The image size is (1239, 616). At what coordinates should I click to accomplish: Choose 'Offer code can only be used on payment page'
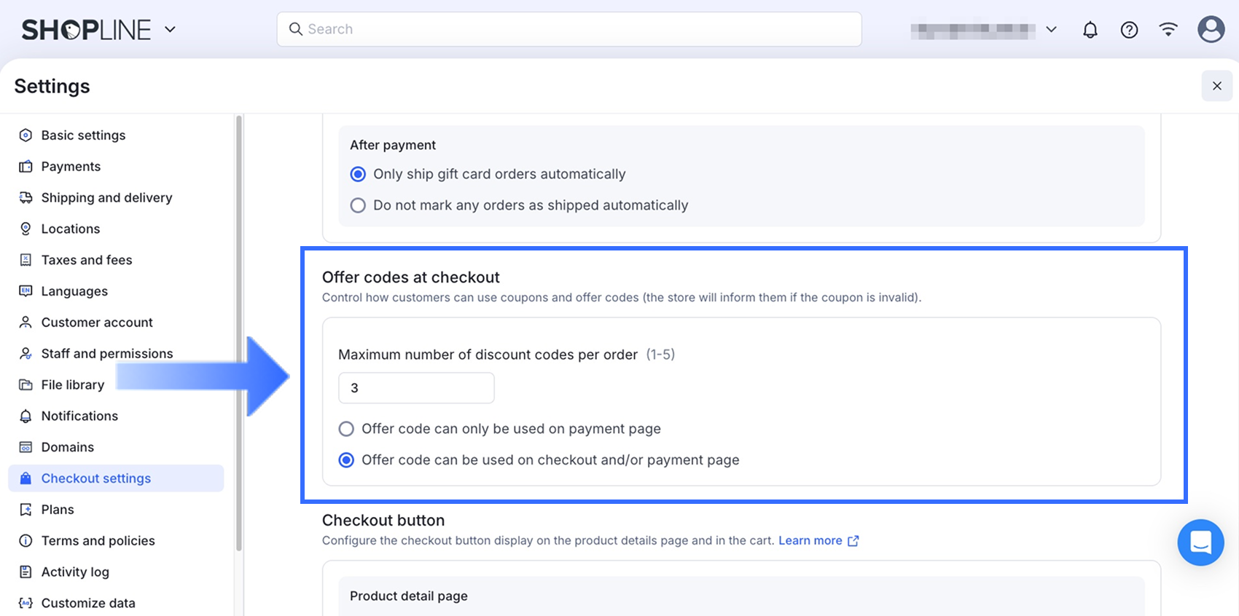[x=346, y=429]
